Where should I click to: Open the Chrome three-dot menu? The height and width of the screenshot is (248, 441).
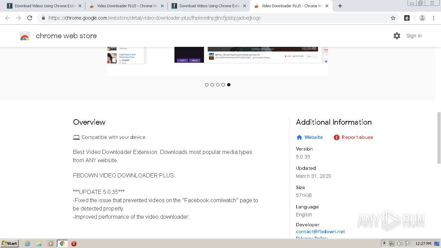pos(433,18)
